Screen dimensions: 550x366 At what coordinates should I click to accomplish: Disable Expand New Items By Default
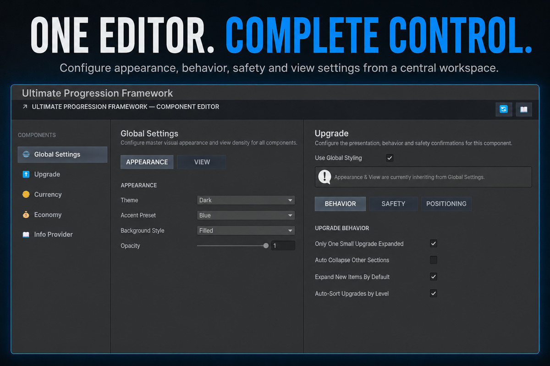click(433, 277)
